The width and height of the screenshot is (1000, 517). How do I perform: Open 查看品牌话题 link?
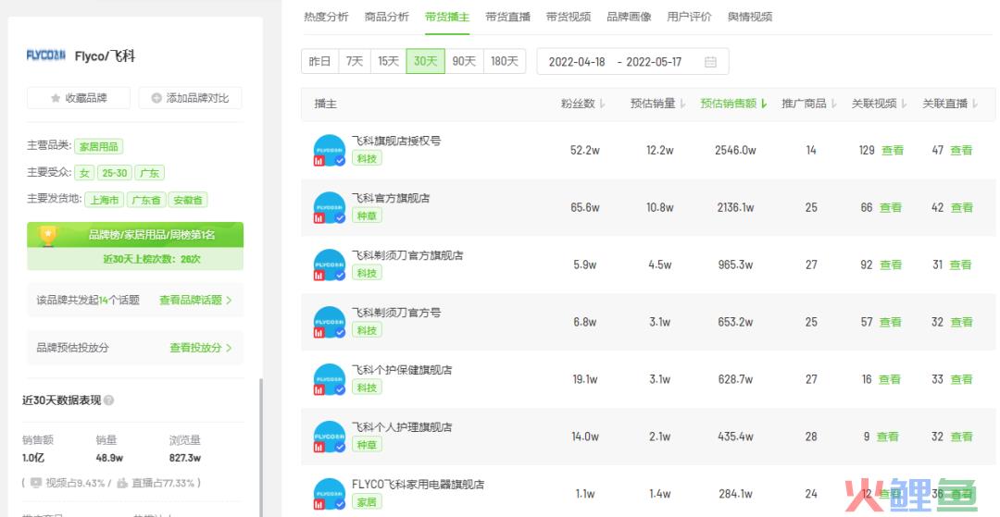click(195, 300)
